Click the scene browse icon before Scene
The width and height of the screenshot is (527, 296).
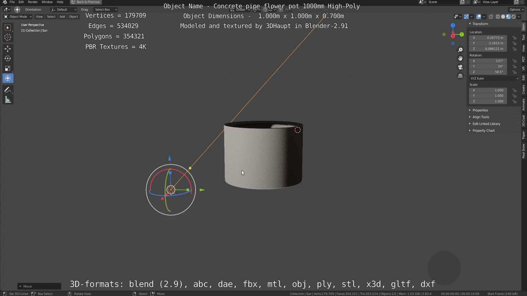point(423,2)
